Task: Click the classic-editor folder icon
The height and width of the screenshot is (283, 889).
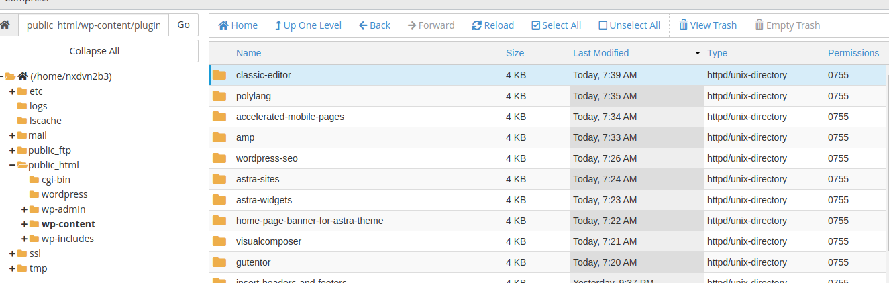Action: click(219, 75)
